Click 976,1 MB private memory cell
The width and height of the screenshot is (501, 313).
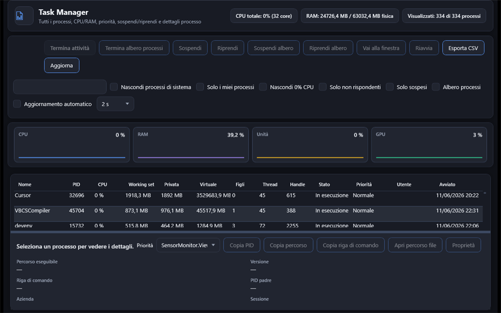click(x=172, y=210)
